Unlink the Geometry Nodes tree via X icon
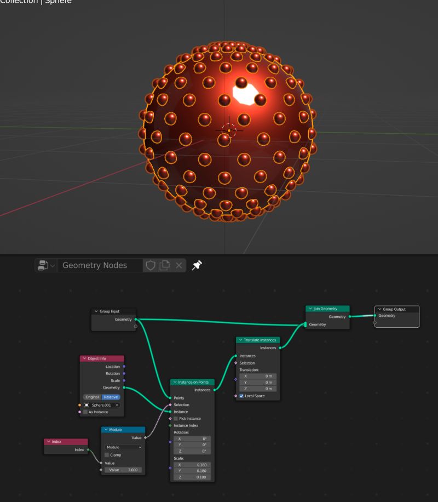 tap(179, 265)
